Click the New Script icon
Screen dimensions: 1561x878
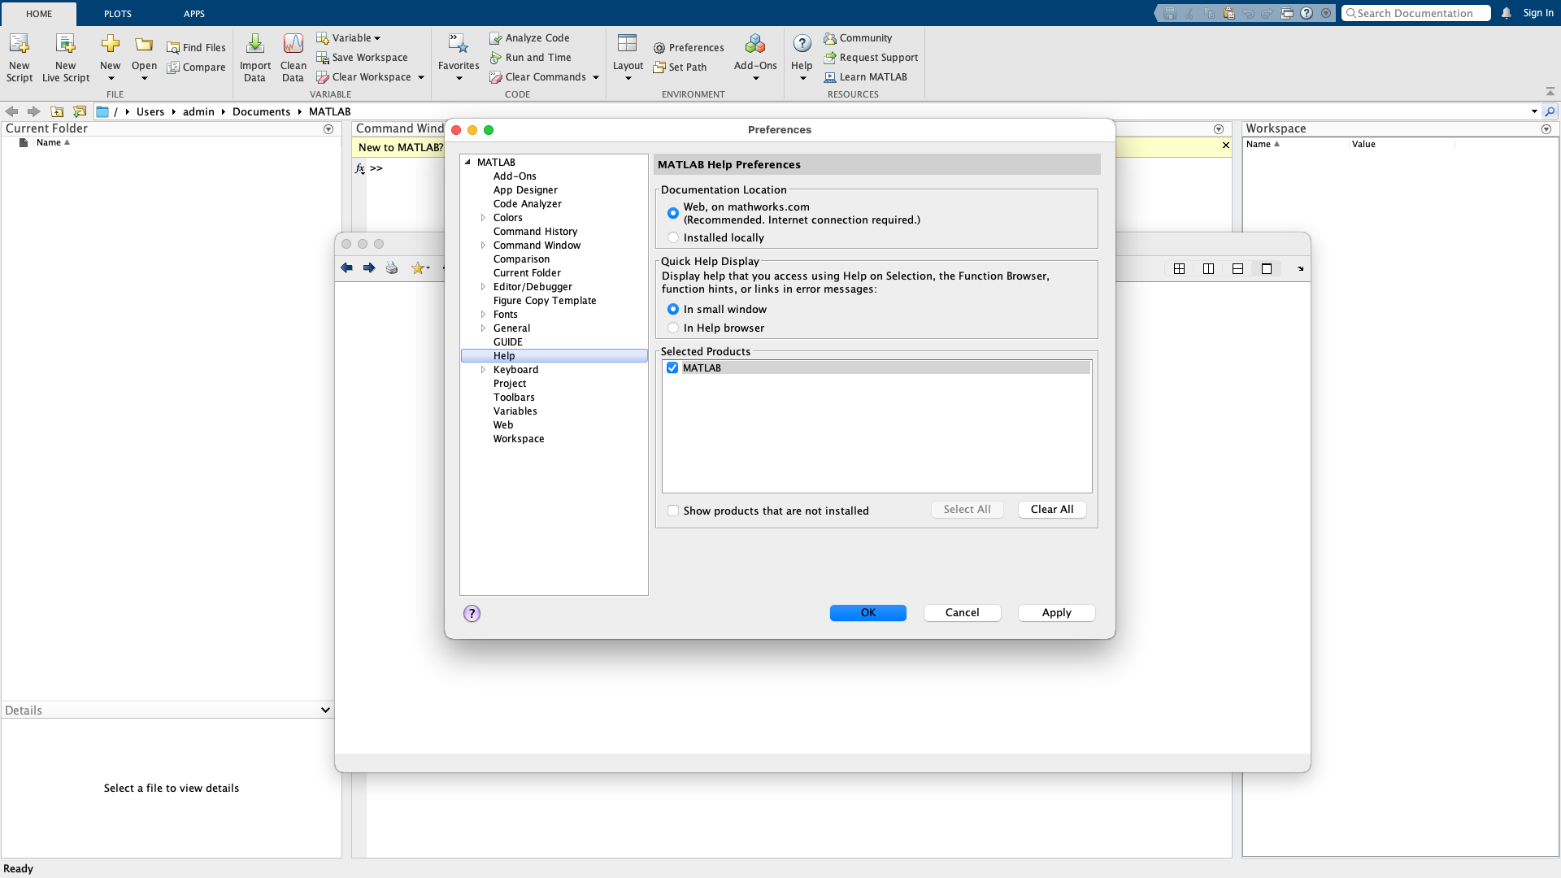(19, 44)
